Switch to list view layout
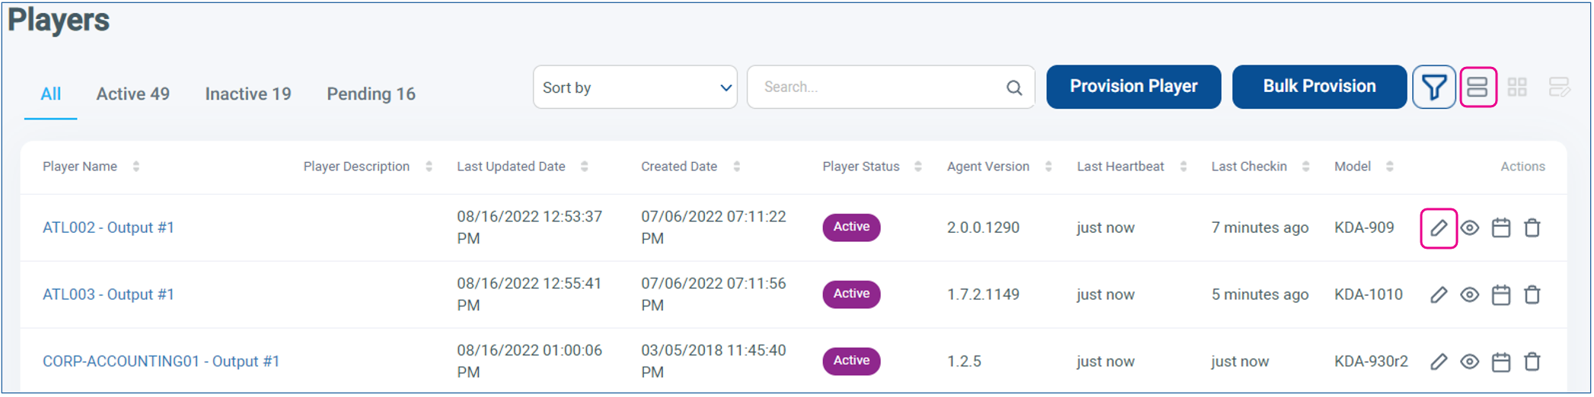The width and height of the screenshot is (1594, 397). click(1478, 87)
